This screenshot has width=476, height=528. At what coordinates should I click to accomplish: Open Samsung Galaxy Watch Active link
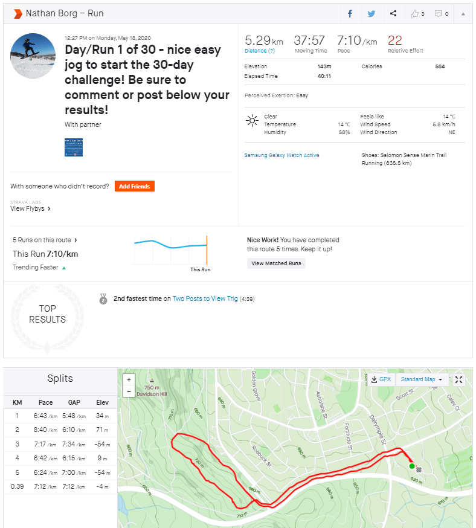tap(281, 155)
